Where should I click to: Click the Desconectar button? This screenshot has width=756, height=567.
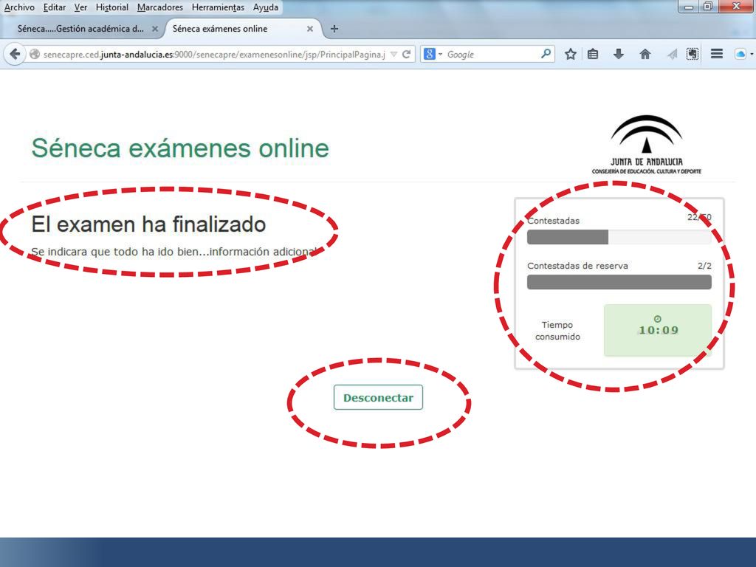(x=378, y=397)
